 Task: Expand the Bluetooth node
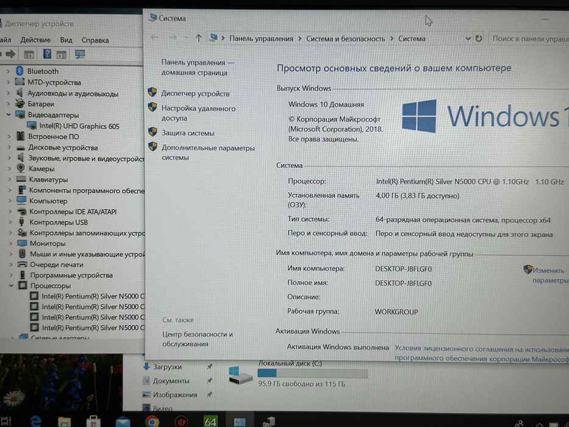coord(9,71)
